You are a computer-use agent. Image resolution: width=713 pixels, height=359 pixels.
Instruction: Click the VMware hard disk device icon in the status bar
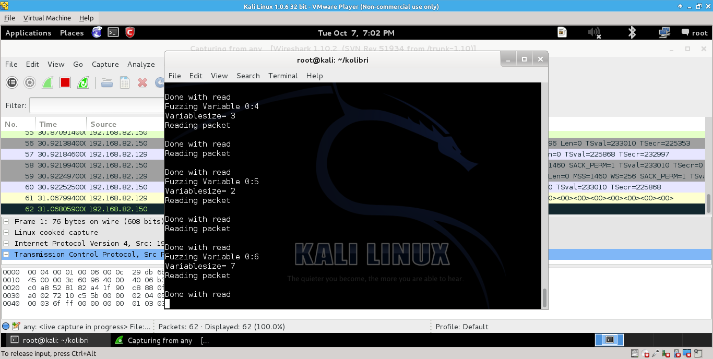(x=635, y=354)
